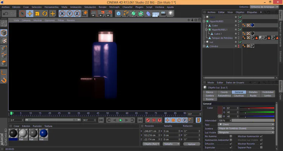Enable the No Ilumina checkbox
This screenshot has height=151, width=283.
pos(231,136)
